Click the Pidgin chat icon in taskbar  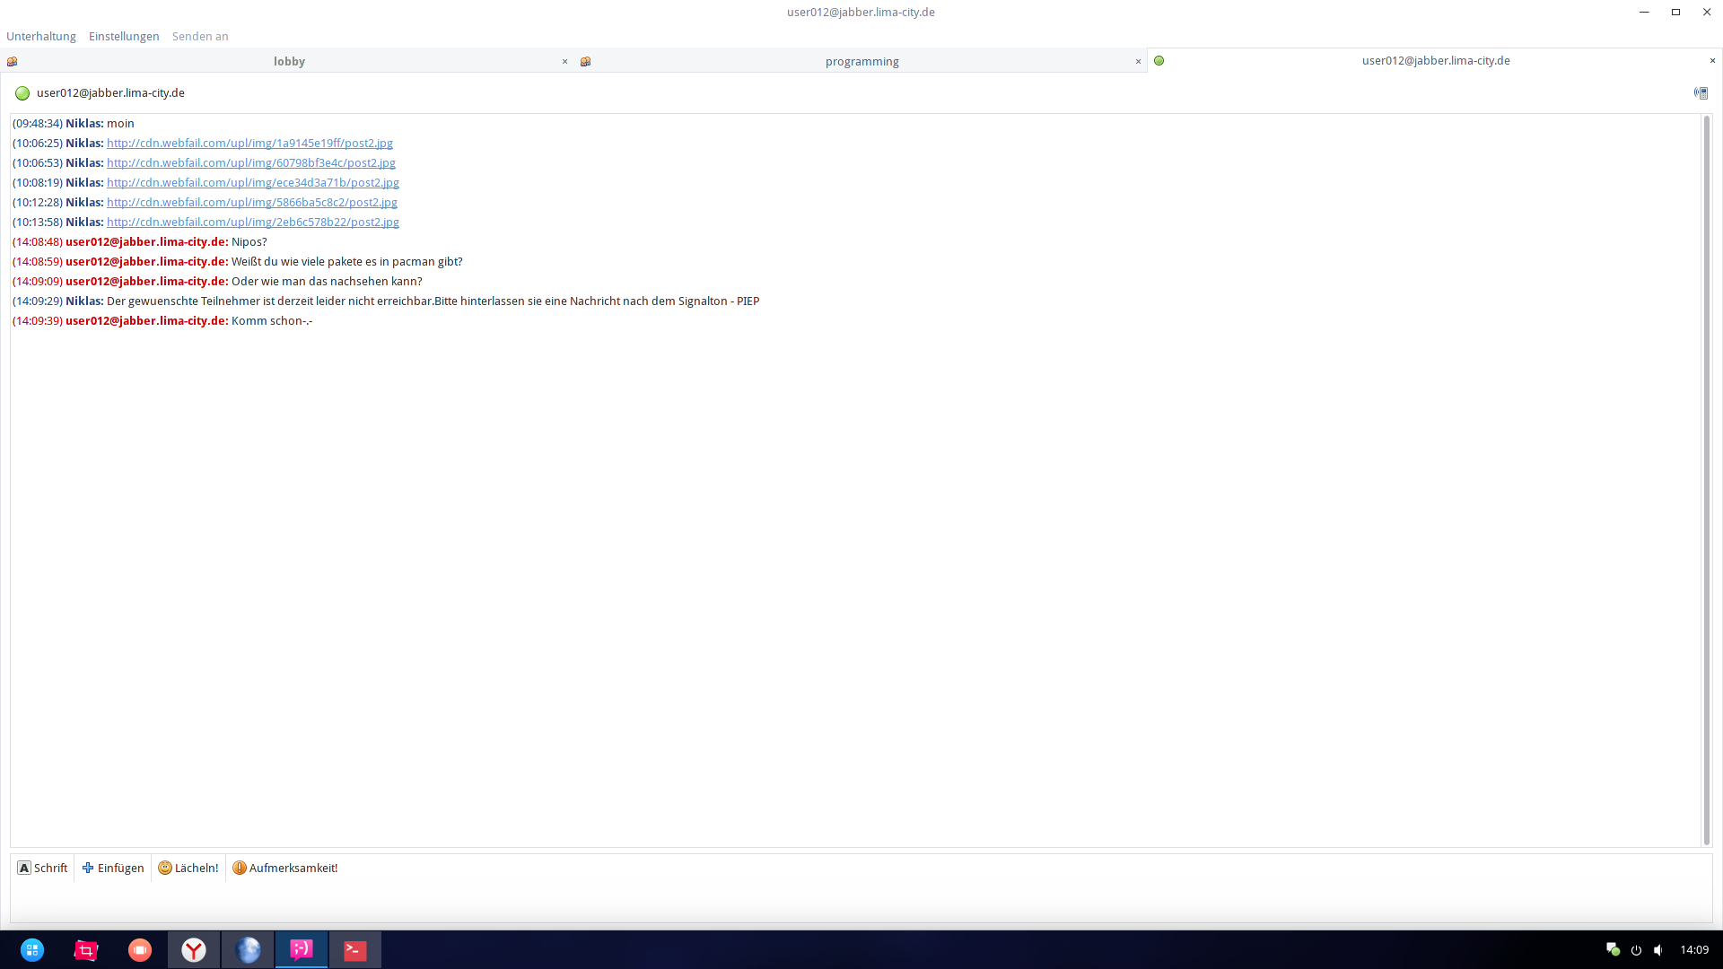302,949
